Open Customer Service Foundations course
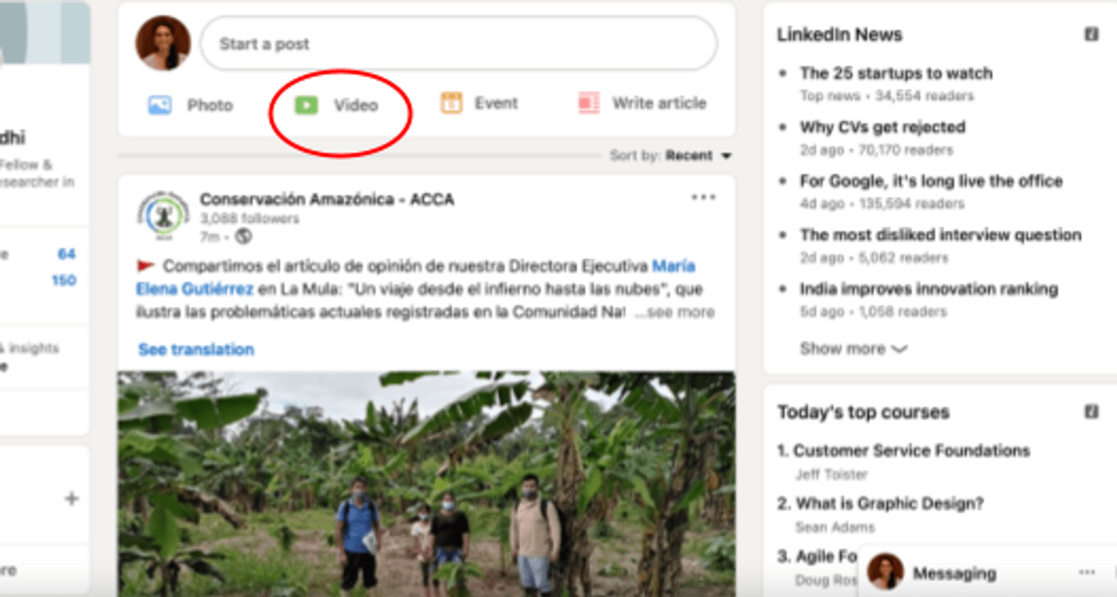1117x597 pixels. (x=911, y=450)
